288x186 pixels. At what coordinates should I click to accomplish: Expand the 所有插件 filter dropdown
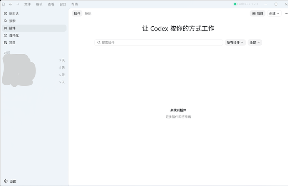pos(235,43)
